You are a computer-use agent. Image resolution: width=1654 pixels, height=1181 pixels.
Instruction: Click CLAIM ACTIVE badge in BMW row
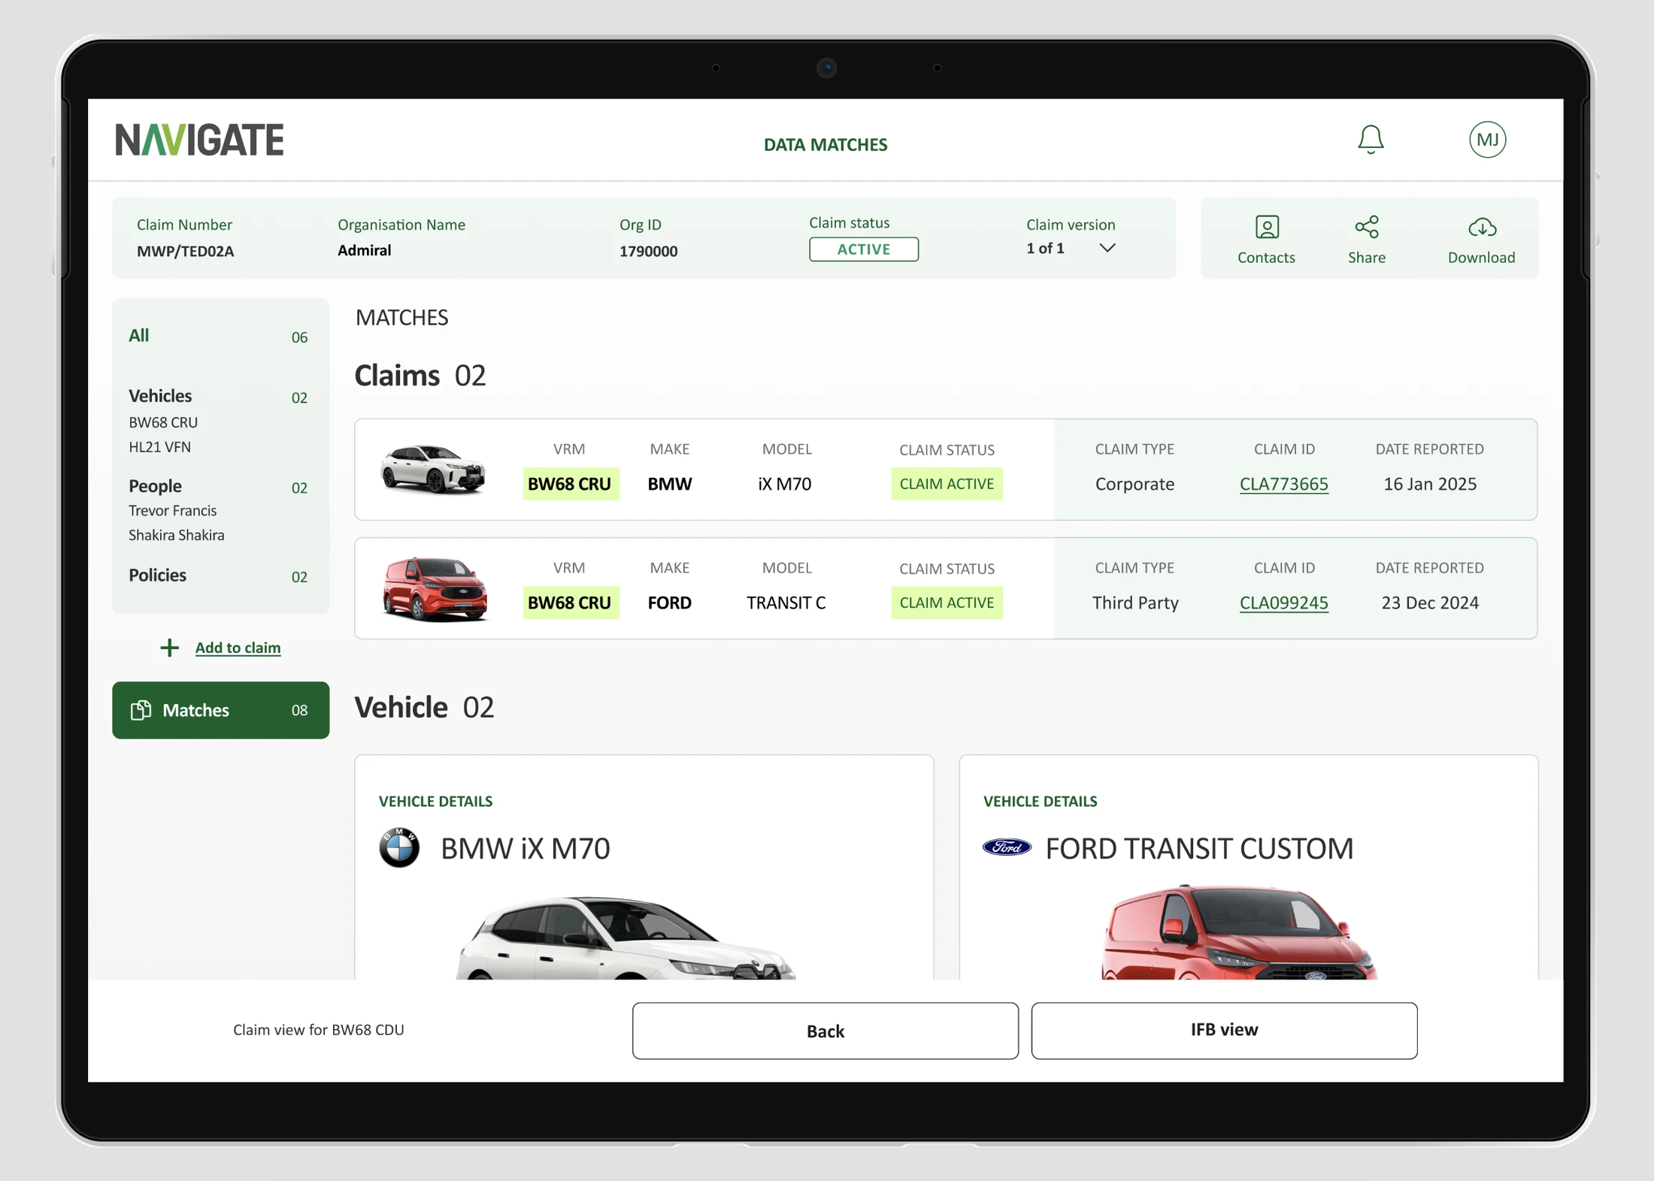pyautogui.click(x=947, y=484)
